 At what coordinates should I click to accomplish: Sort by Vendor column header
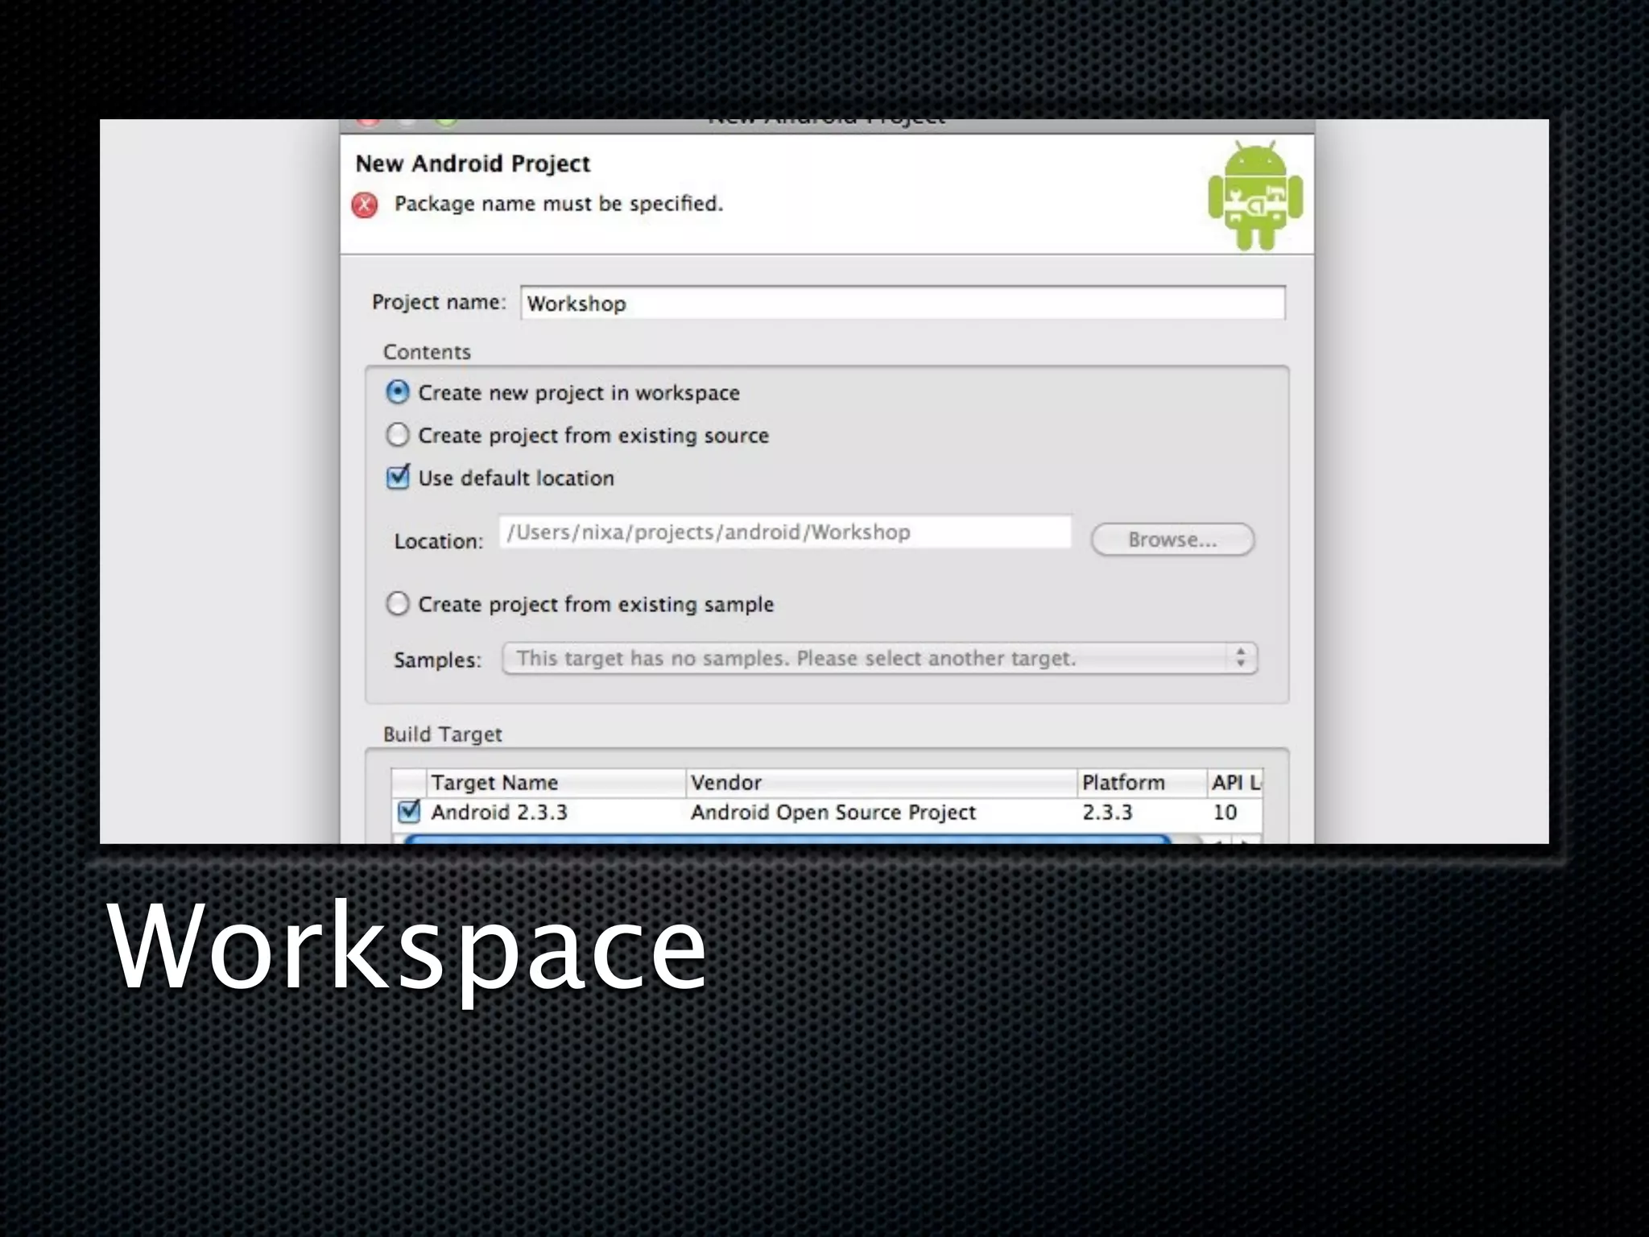pos(881,783)
